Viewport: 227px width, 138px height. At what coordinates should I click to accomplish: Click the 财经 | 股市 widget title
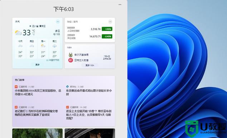tap(72, 22)
